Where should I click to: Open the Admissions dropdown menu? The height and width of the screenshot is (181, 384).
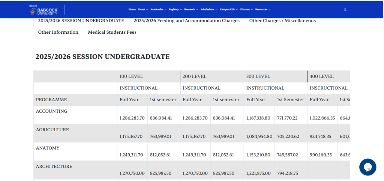(209, 9)
